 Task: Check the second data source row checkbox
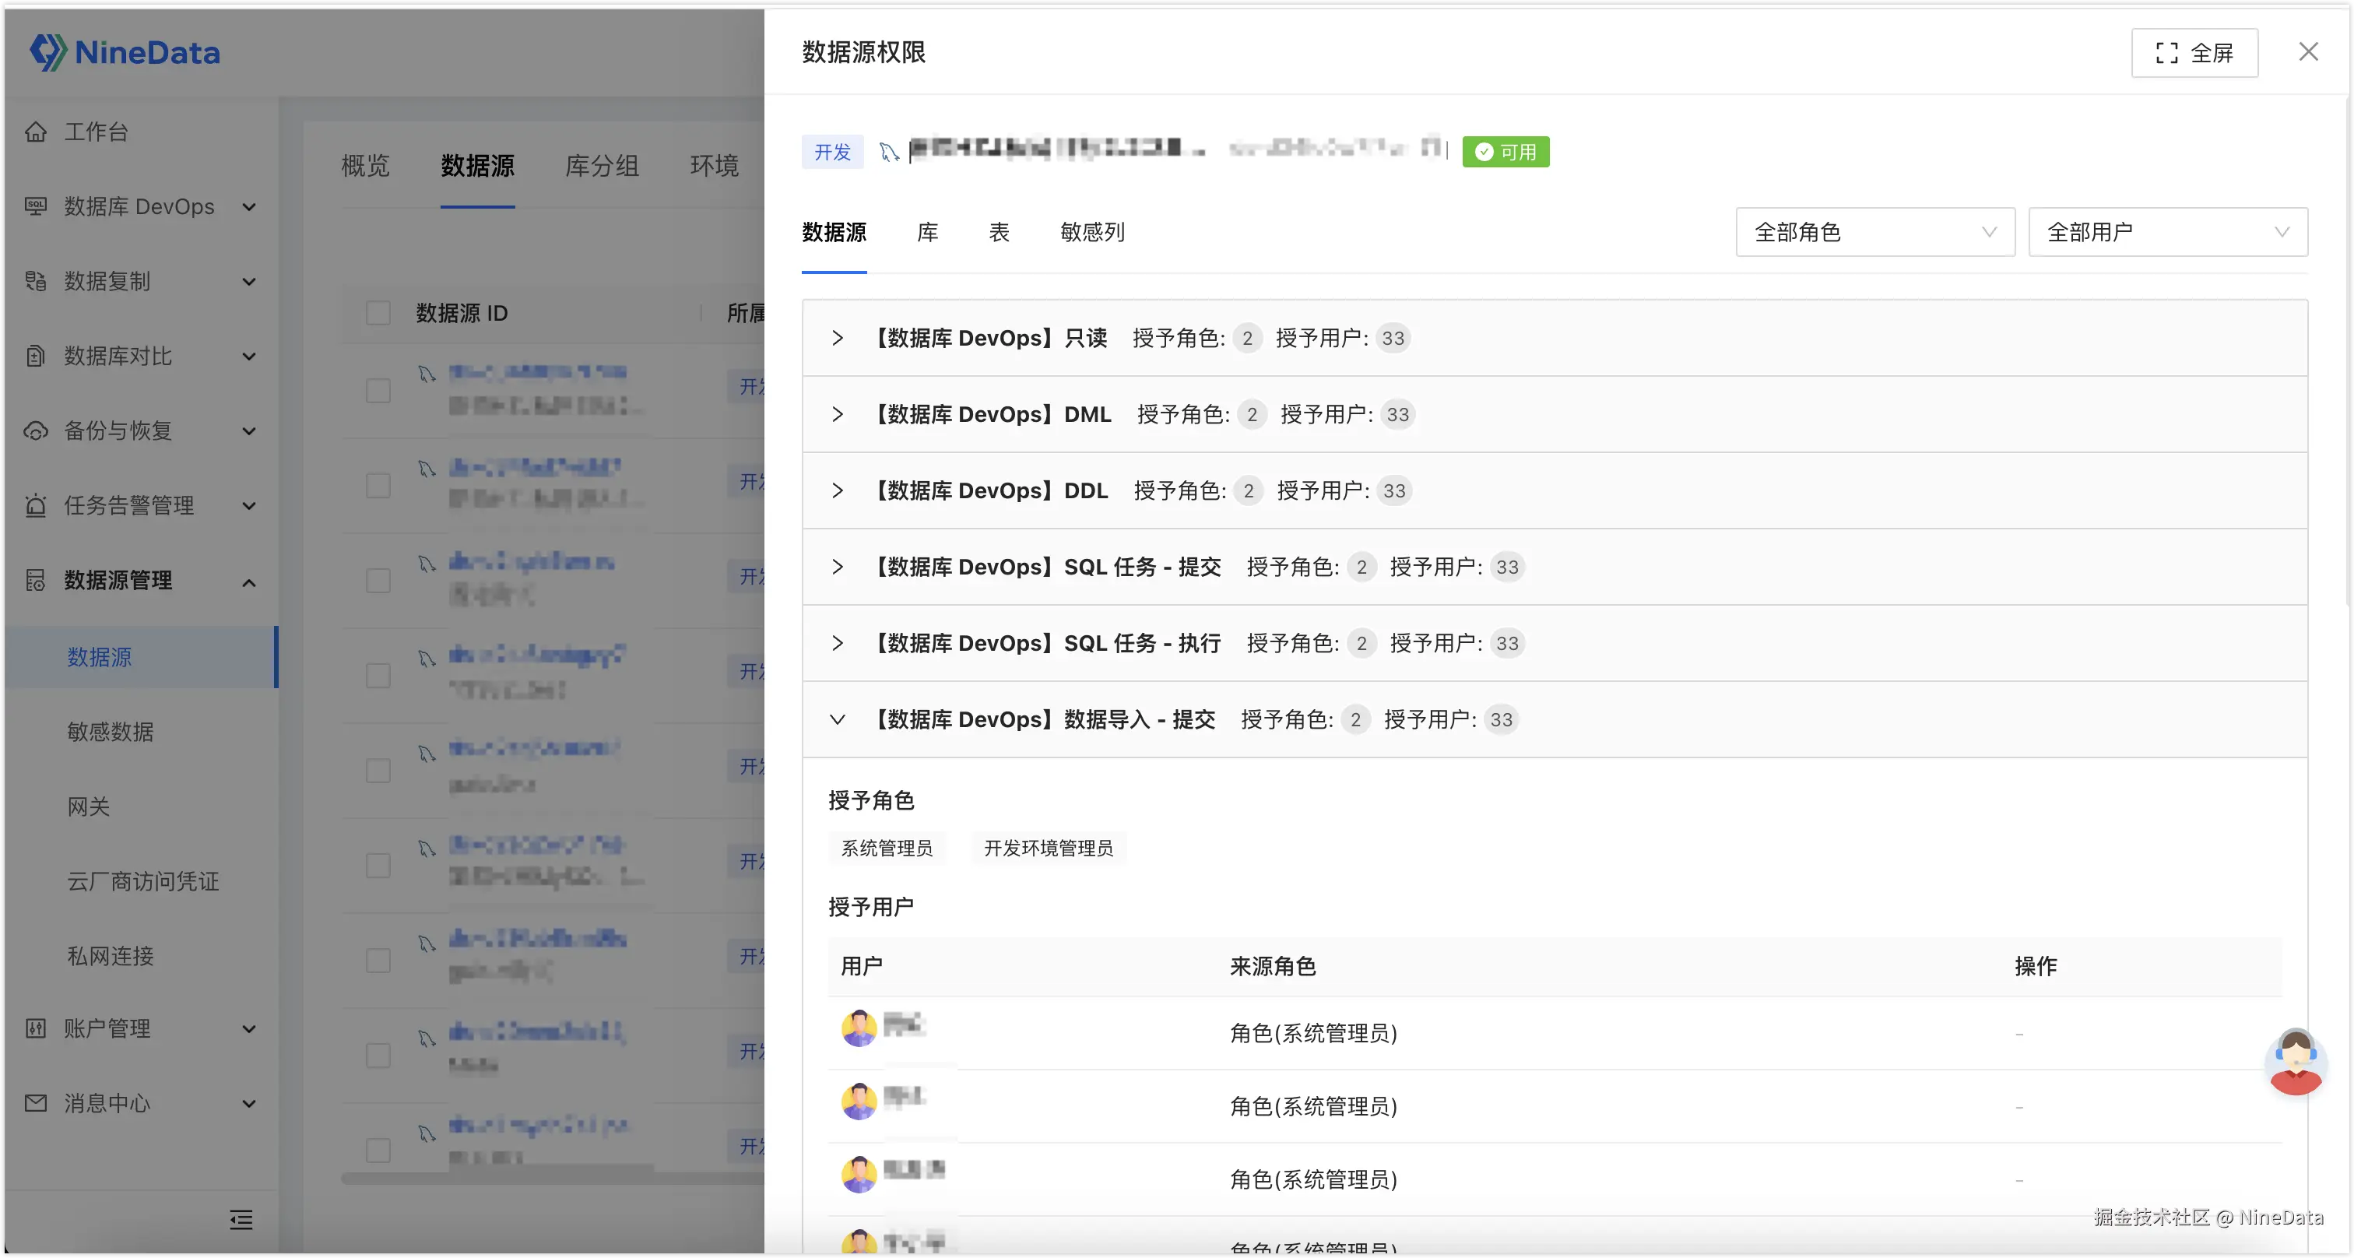378,486
